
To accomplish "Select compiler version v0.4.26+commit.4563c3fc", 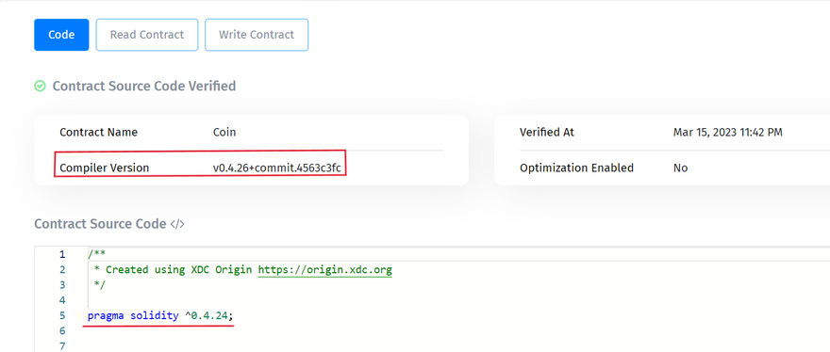I will [x=277, y=168].
